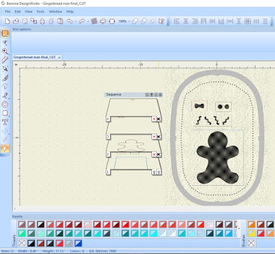Select sequence layer number 1
This screenshot has width=275, height=254.
108,172
